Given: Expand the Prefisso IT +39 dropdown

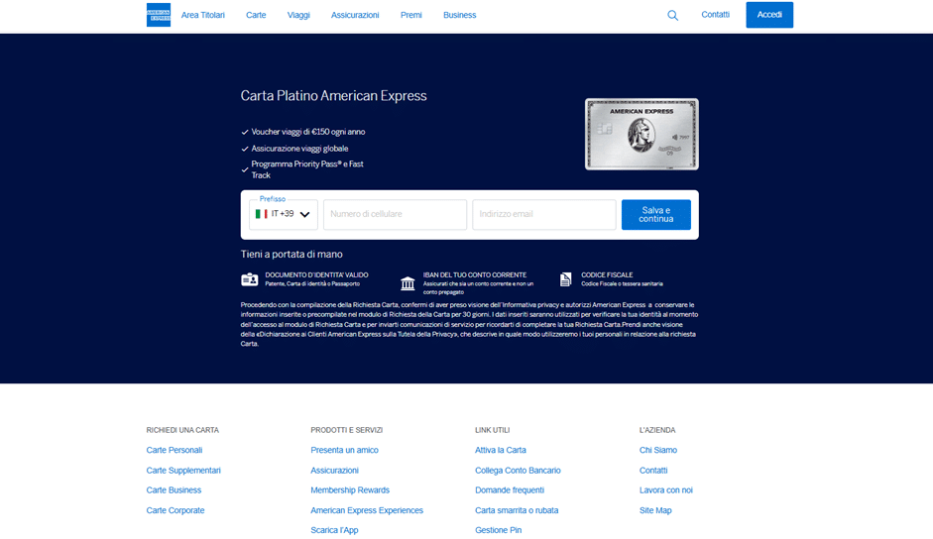Looking at the screenshot, I should point(284,214).
